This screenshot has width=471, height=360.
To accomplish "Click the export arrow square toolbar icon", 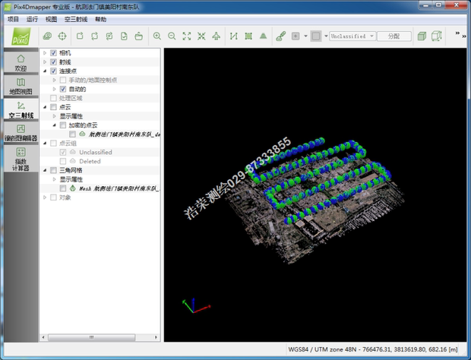I will (x=80, y=36).
